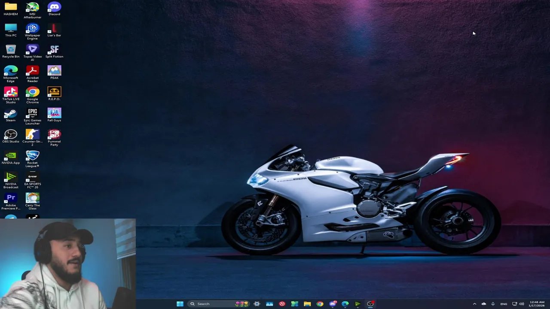Select the Acrobat Reader shortcut
The image size is (550, 309).
(32, 74)
